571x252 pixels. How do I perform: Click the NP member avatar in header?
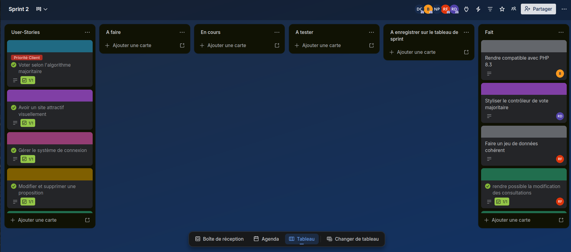pos(437,9)
